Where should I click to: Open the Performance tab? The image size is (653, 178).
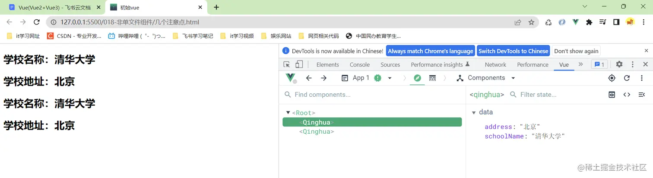point(533,64)
